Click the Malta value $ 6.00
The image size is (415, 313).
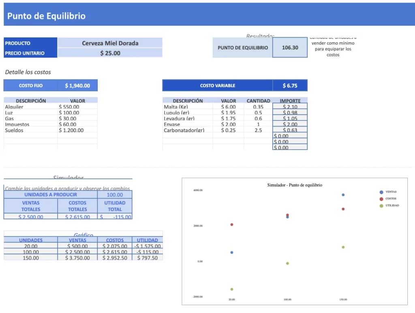[x=228, y=107]
